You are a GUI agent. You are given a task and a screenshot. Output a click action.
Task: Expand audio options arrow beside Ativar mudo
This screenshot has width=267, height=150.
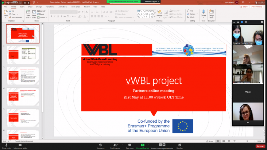tap(11, 145)
